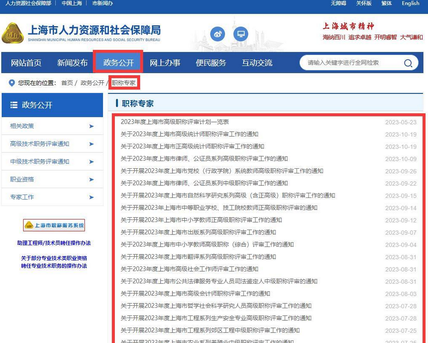Click the bureau logo emblem
428x343 pixels.
[12, 33]
